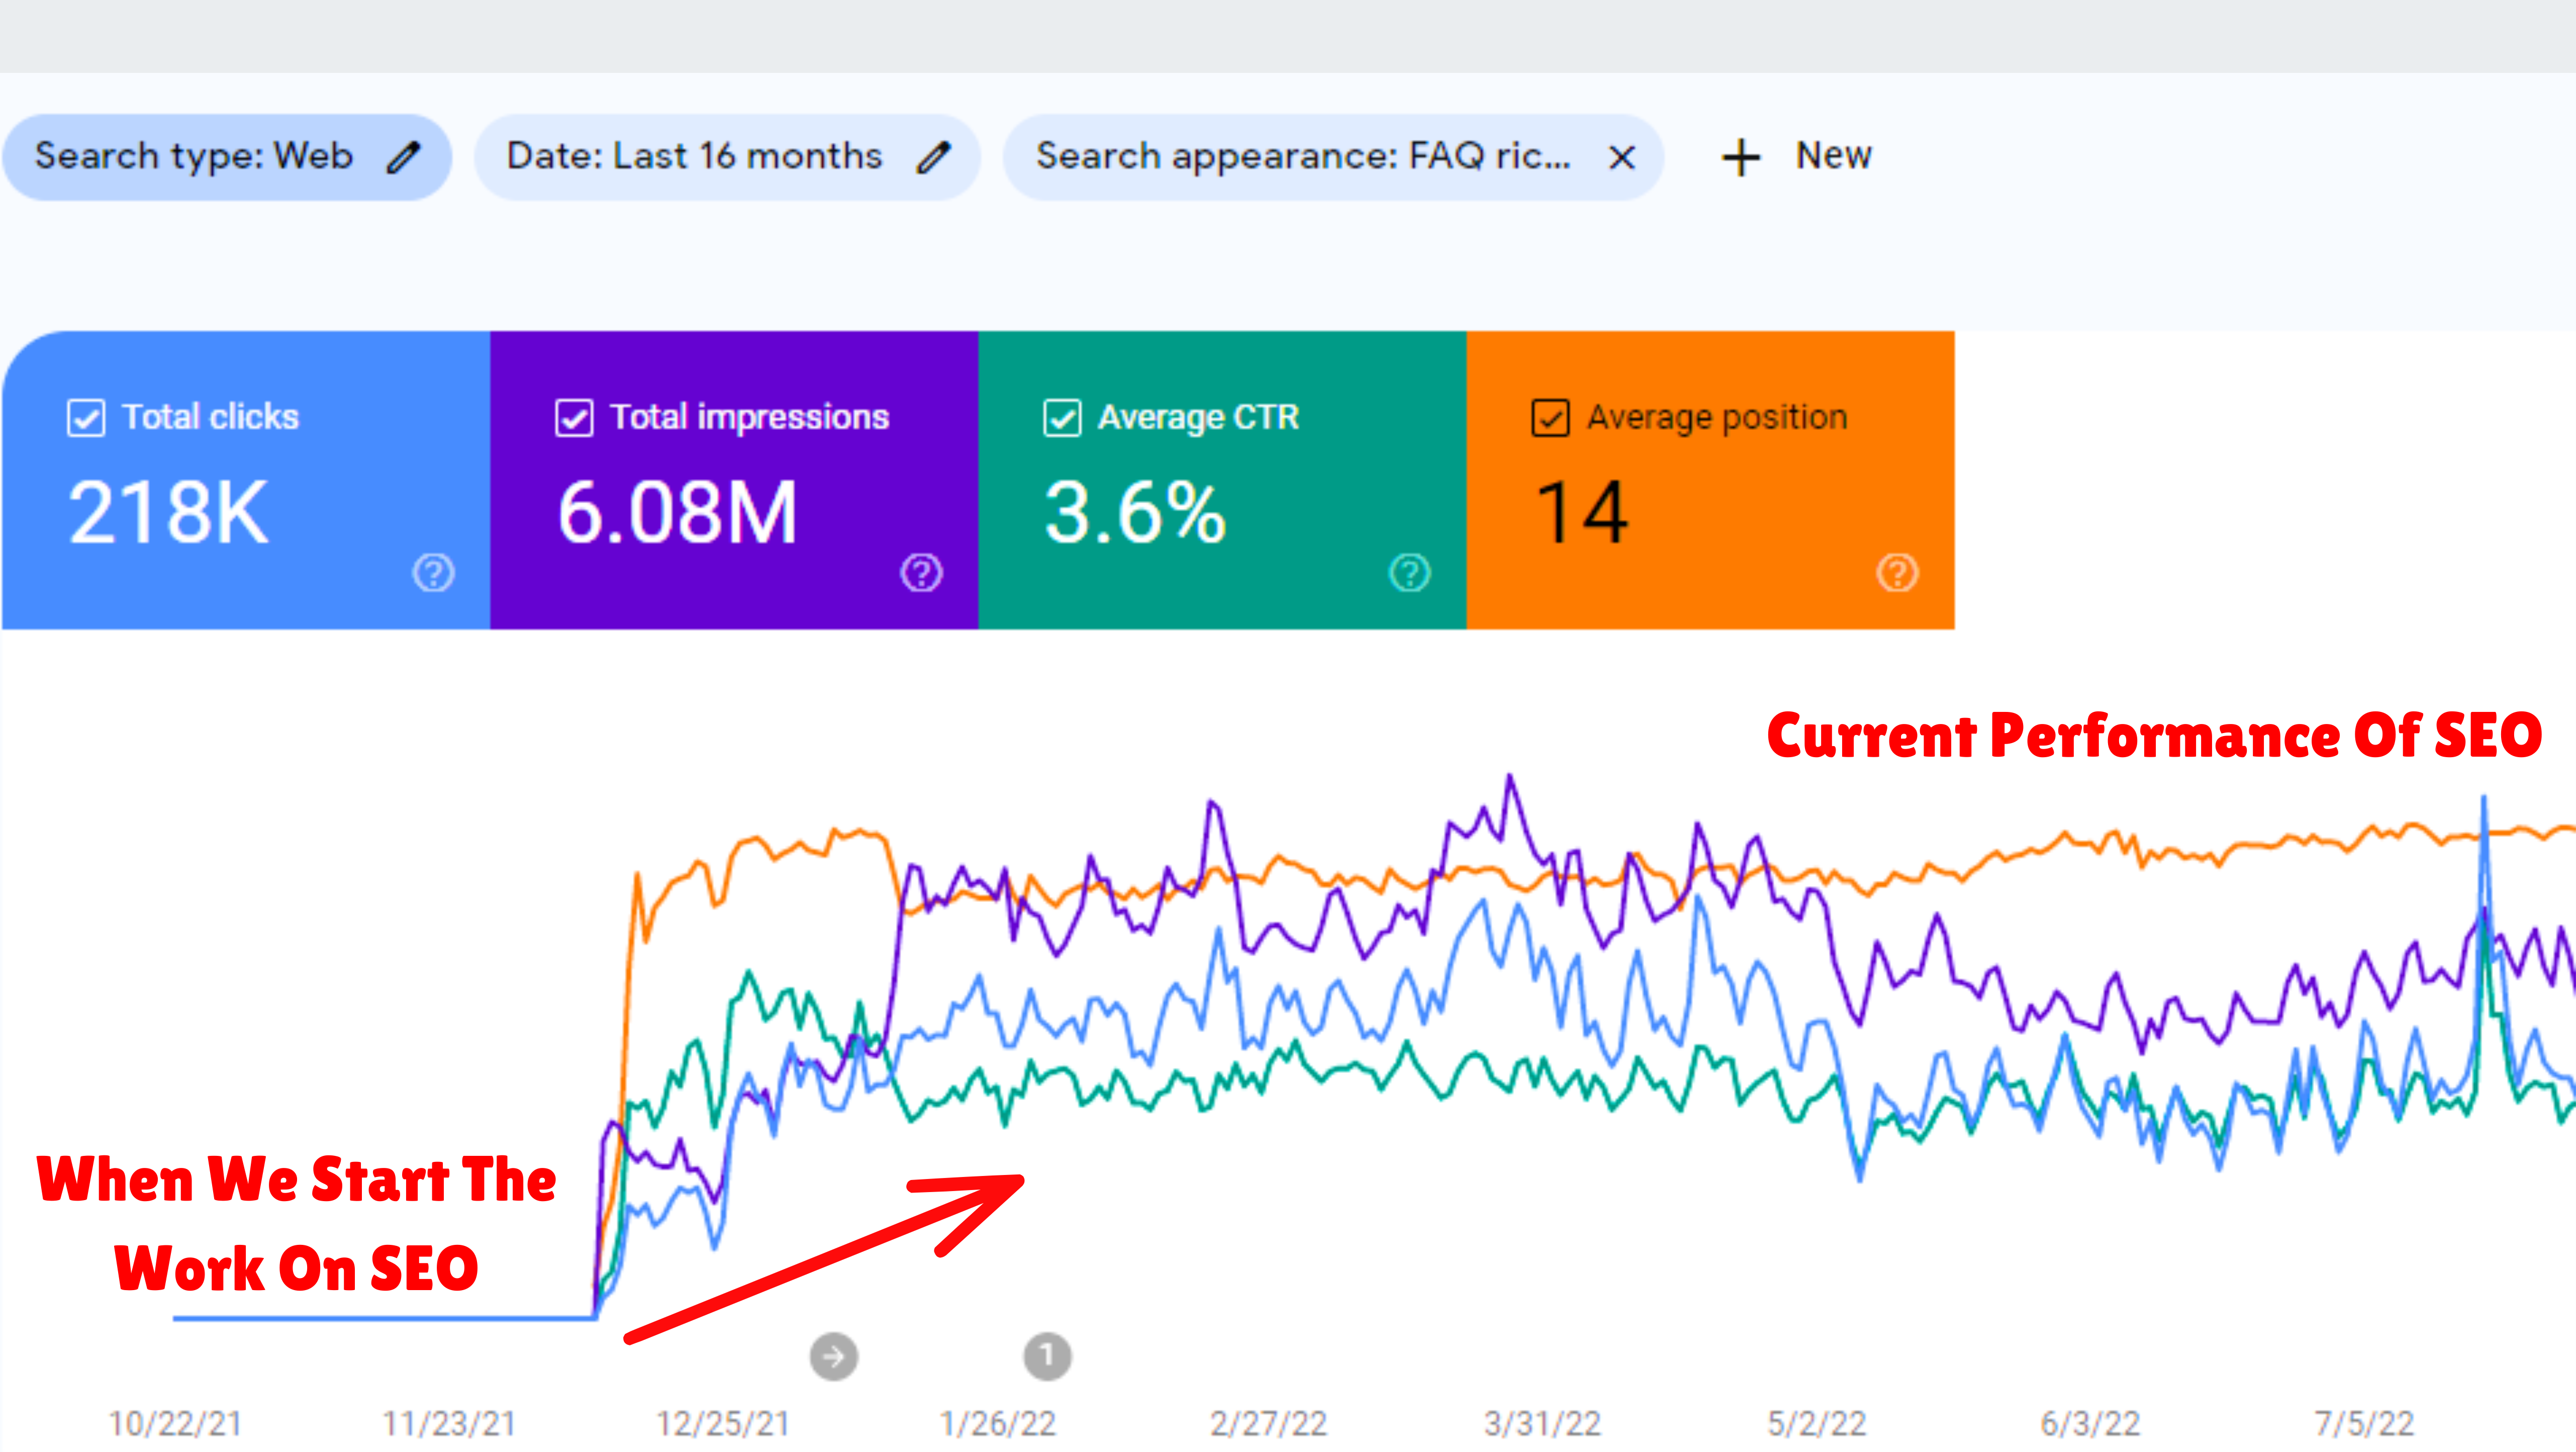
Task: Select the 218K Total clicks card
Action: pos(168,512)
